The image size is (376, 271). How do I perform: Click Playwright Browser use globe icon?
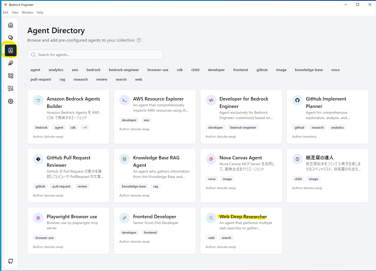pos(38,218)
